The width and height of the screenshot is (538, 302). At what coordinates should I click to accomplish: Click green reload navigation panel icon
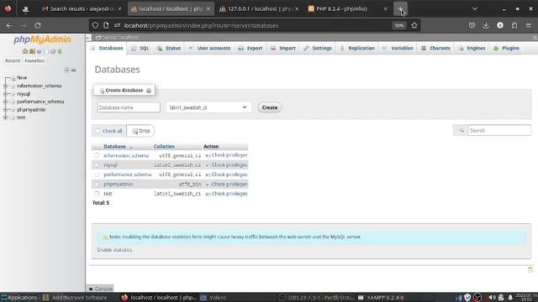(60, 51)
